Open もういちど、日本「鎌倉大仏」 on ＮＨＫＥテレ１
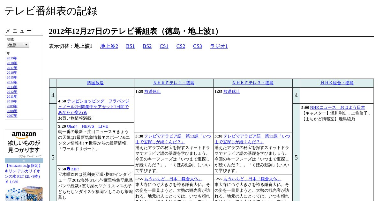The height and width of the screenshot is (201, 383). (x=173, y=179)
